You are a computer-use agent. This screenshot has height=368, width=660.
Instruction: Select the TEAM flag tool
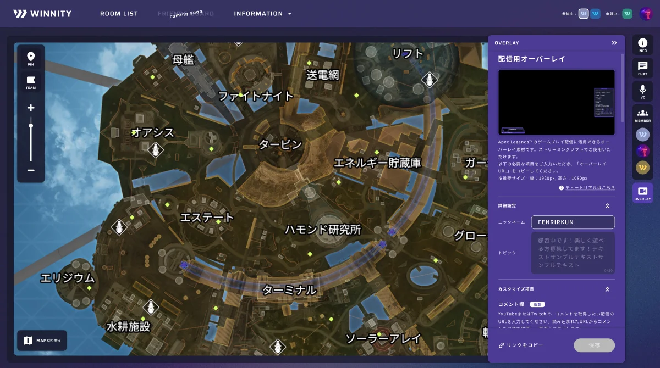(x=31, y=82)
